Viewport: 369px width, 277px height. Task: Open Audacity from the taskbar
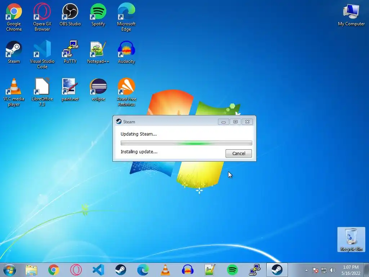(x=187, y=270)
